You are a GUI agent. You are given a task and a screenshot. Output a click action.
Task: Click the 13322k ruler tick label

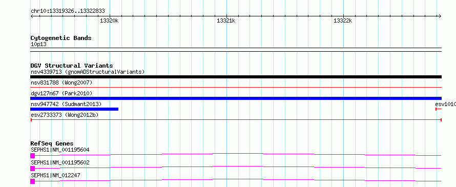coord(343,20)
